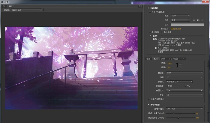This screenshot has height=128, width=210.
Task: Close the export settings dialog
Action: tap(206, 1)
